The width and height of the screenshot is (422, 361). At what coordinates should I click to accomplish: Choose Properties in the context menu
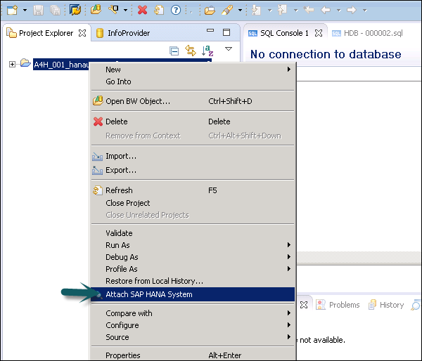click(x=123, y=355)
